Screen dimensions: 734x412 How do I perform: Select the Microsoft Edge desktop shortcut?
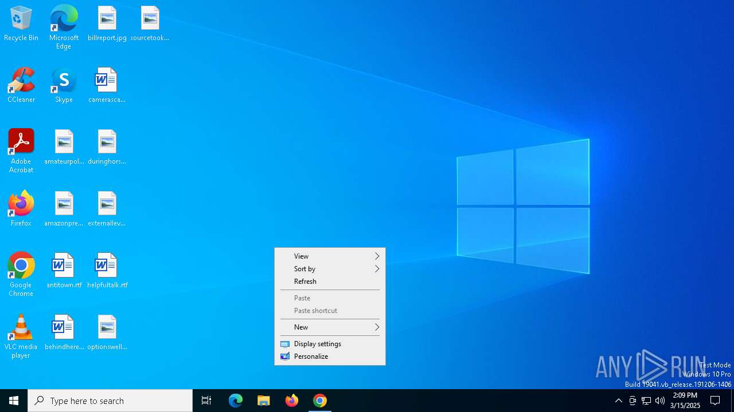pyautogui.click(x=64, y=27)
